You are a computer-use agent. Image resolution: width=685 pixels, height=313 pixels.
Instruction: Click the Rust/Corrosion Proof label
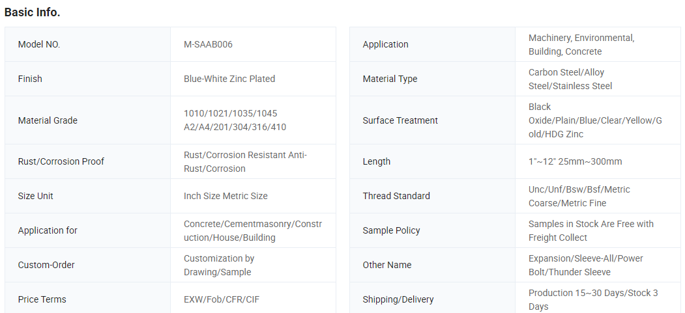coord(61,161)
